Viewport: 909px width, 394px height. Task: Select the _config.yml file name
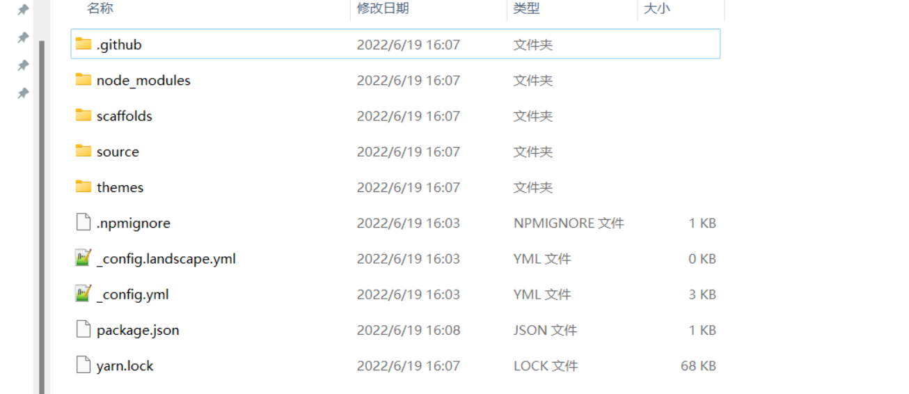click(133, 294)
